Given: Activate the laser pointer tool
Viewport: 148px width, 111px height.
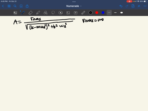Looking at the screenshot, I should tap(83, 13).
